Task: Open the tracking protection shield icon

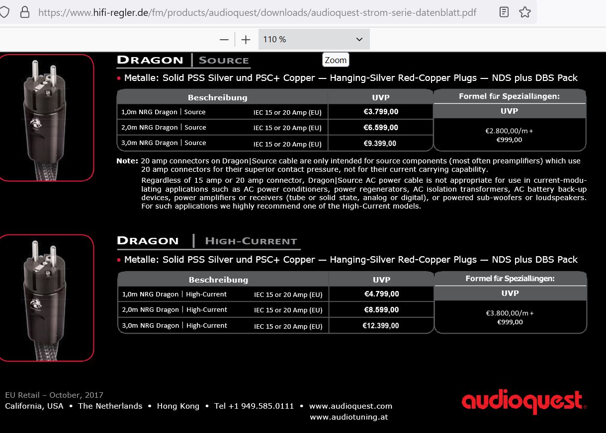Action: [x=4, y=12]
